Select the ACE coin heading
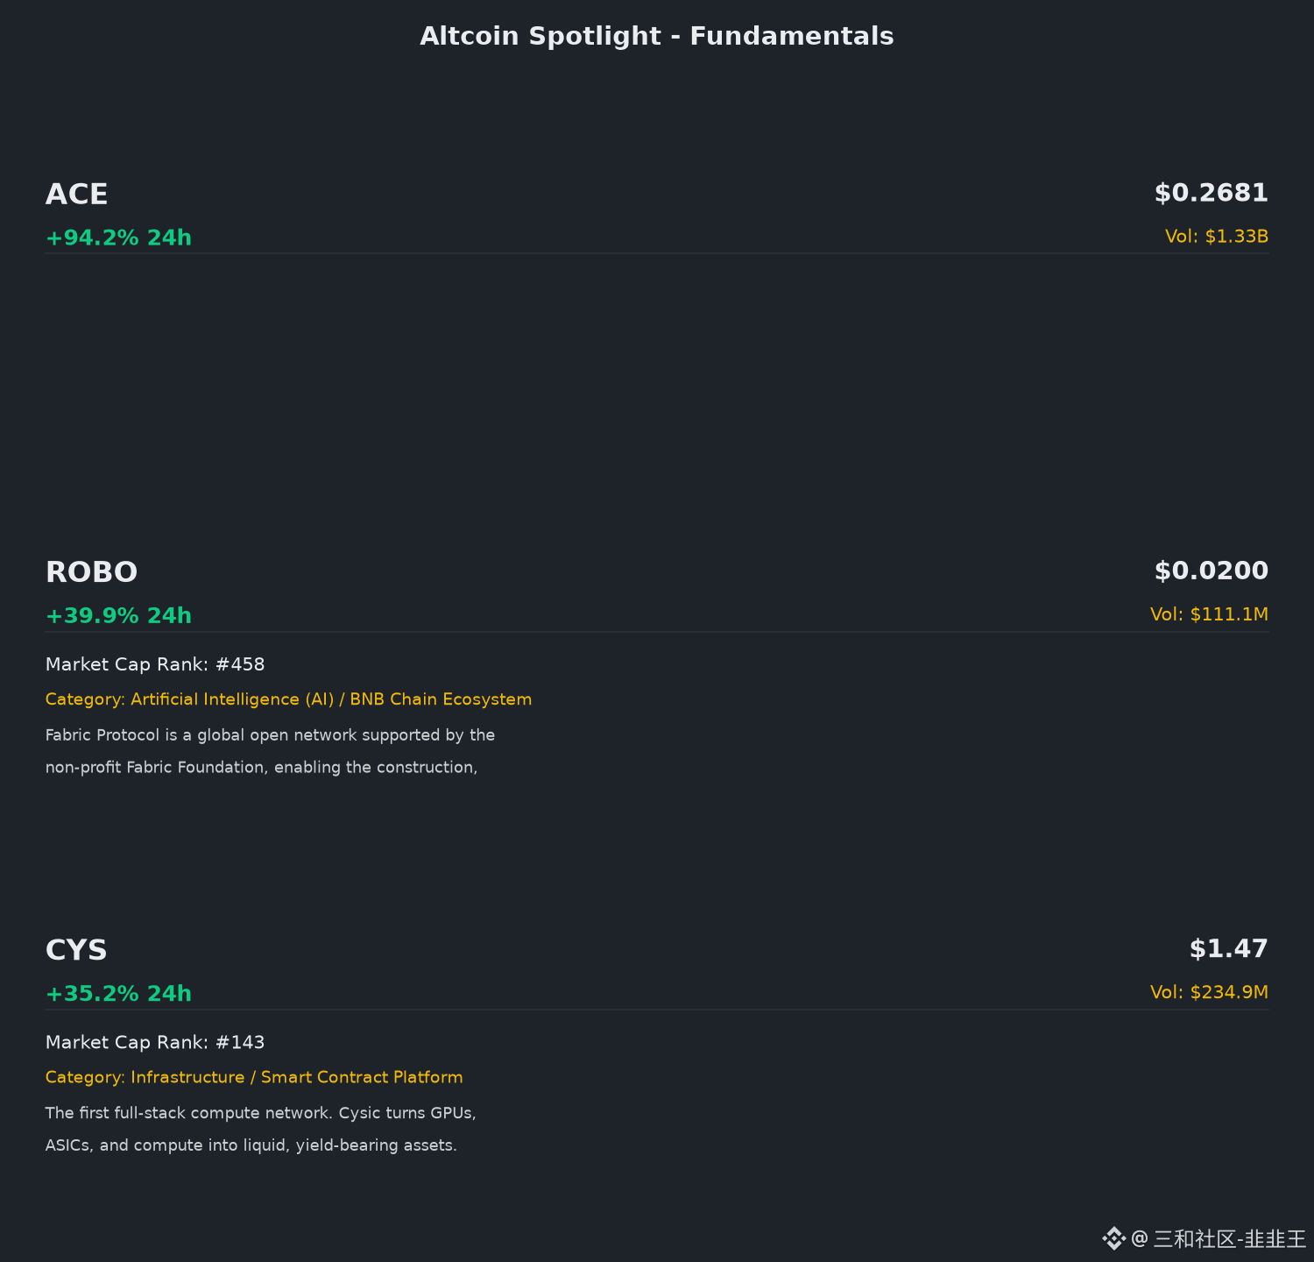The width and height of the screenshot is (1314, 1262). pos(77,194)
